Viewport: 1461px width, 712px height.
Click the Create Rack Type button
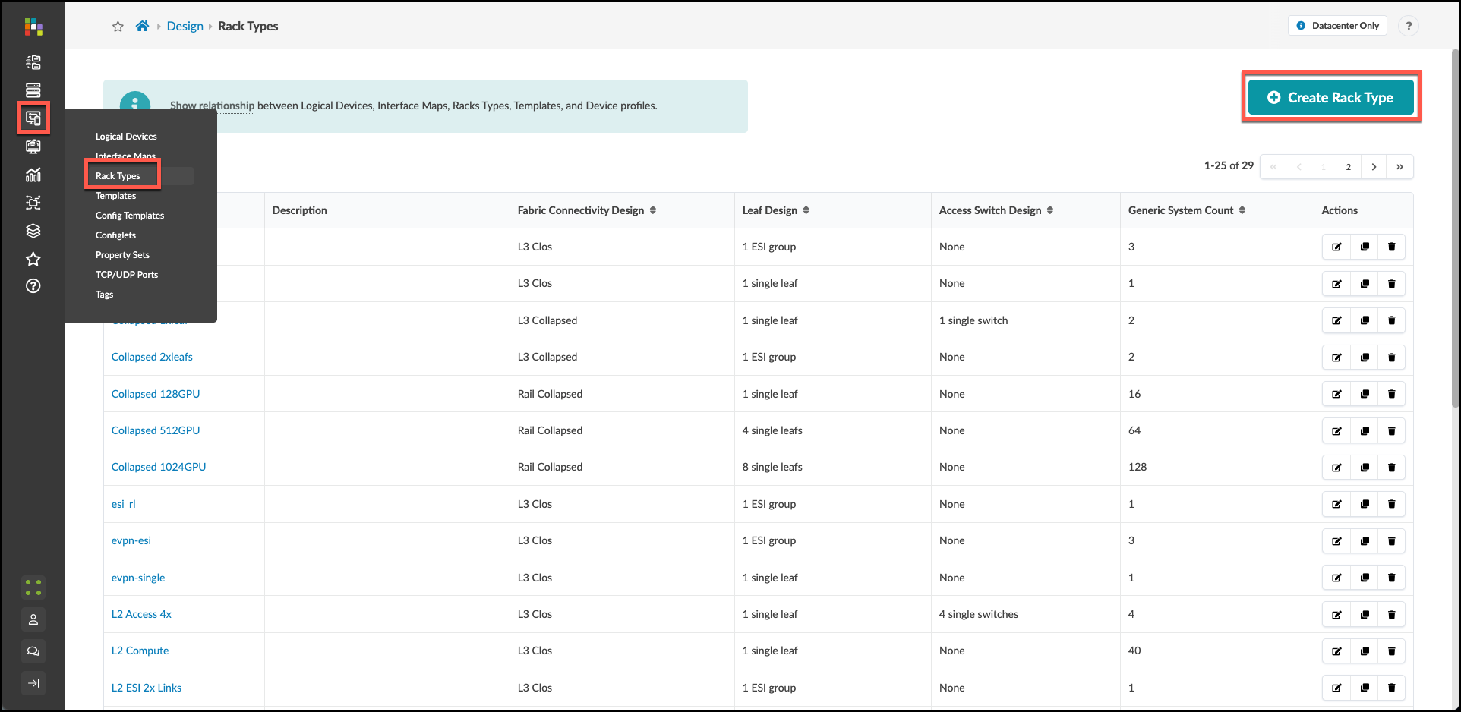[1331, 97]
